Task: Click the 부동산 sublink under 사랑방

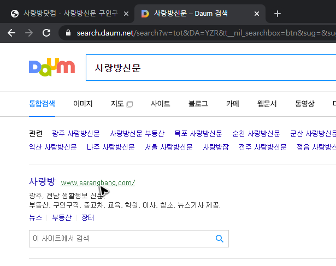Action: point(62,217)
